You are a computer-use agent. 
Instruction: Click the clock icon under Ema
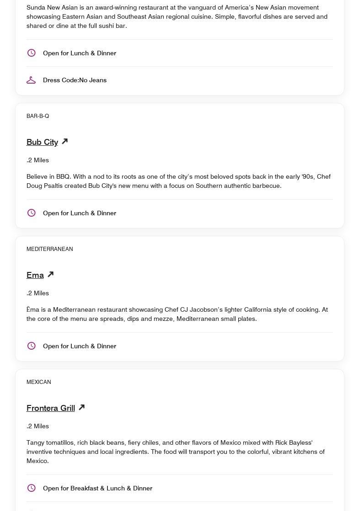32,346
